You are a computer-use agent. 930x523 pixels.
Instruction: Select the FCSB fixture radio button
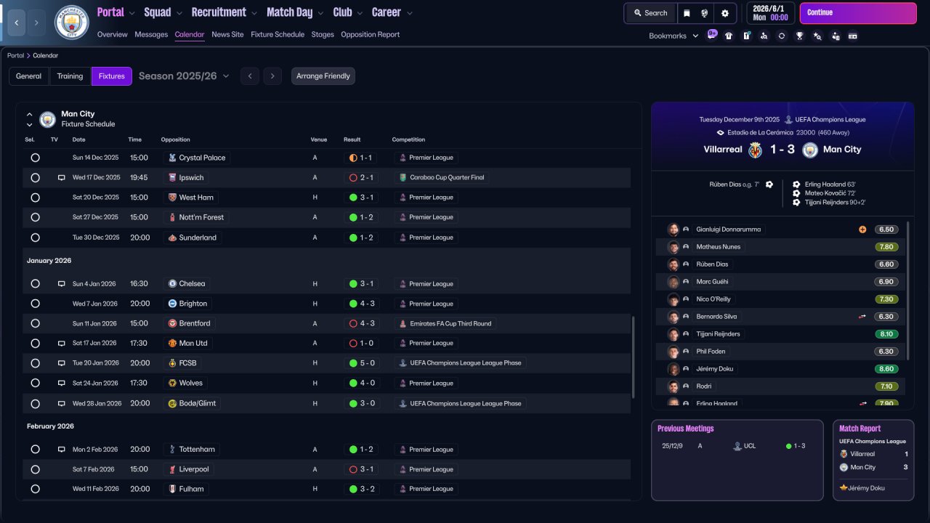[35, 363]
